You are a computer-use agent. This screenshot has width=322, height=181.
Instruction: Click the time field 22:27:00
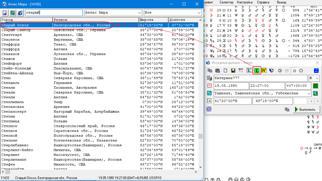pos(267,86)
